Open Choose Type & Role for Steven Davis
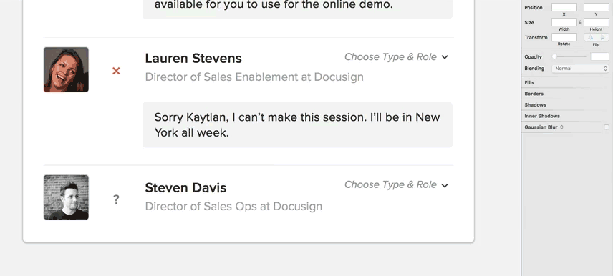 (x=396, y=184)
